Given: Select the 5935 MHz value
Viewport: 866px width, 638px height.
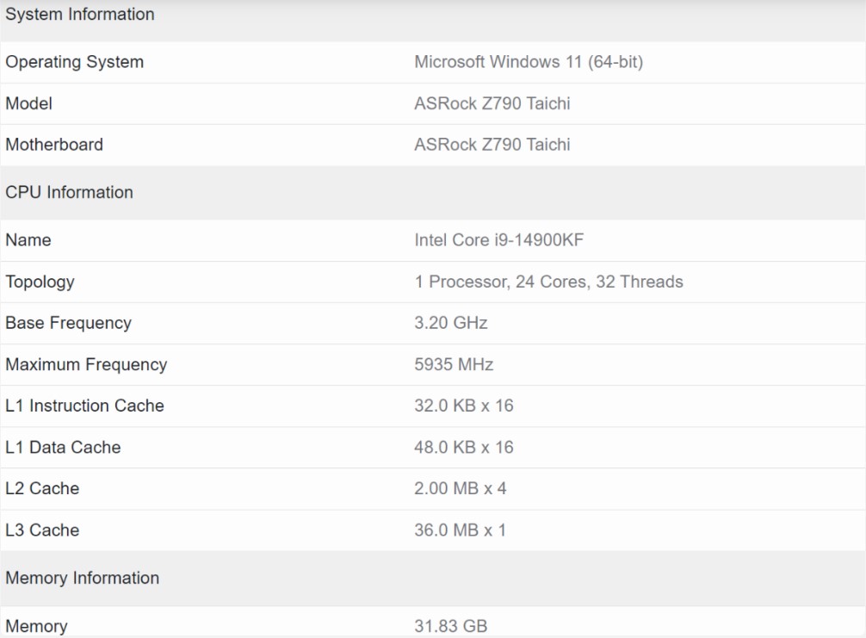Looking at the screenshot, I should [x=452, y=364].
